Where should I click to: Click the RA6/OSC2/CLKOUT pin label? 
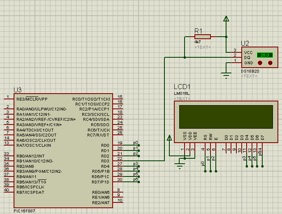point(36,140)
